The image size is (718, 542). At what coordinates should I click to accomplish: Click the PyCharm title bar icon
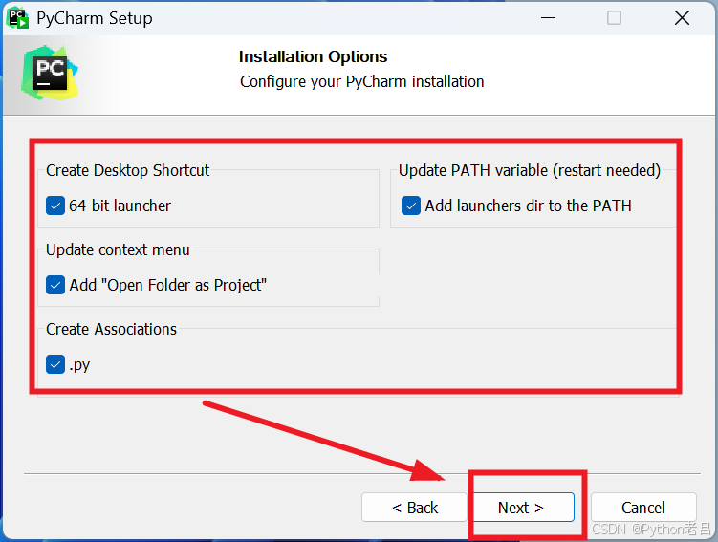(x=18, y=18)
